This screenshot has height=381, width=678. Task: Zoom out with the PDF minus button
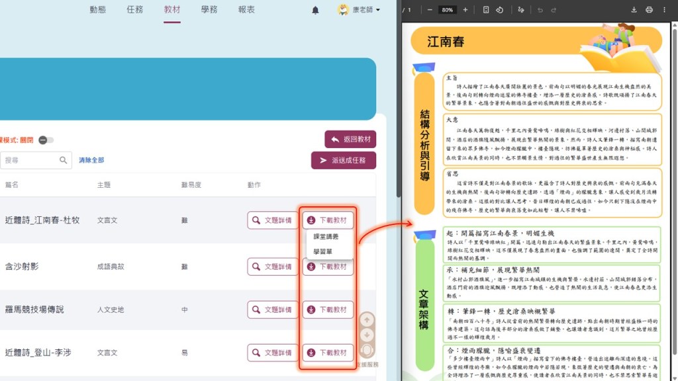(x=430, y=10)
